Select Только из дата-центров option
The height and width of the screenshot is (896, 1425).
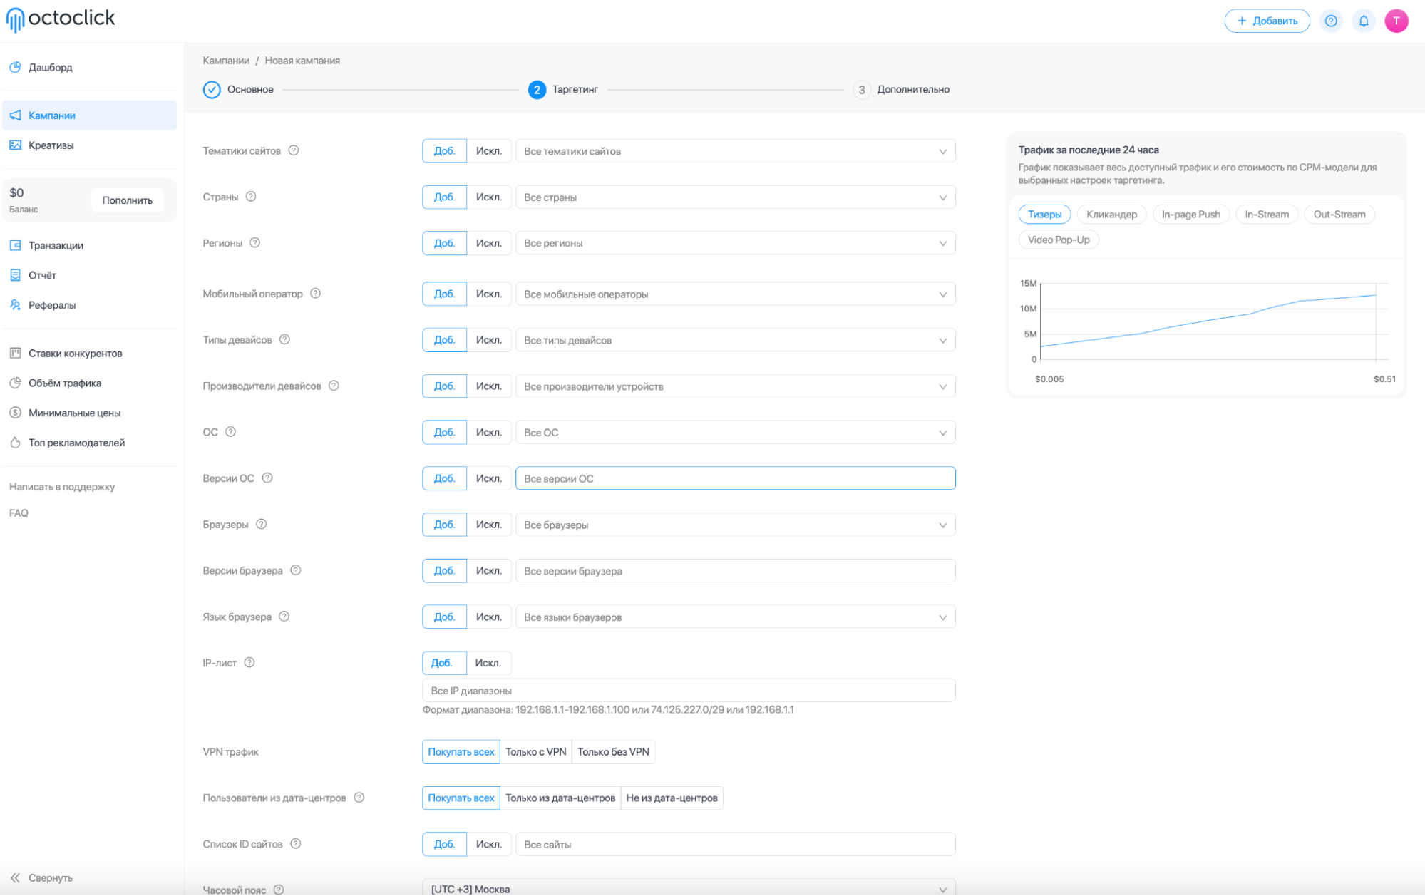560,798
